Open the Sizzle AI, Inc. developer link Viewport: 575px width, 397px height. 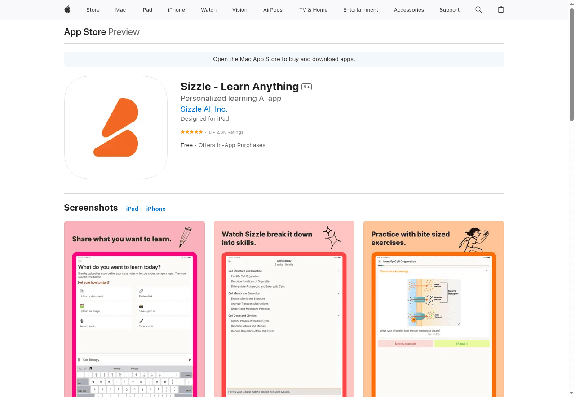tap(204, 109)
